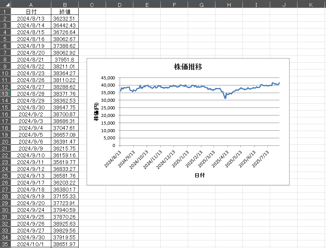The image size is (326, 248).
Task: Select cell with value 38925.63
Action: 65,224
